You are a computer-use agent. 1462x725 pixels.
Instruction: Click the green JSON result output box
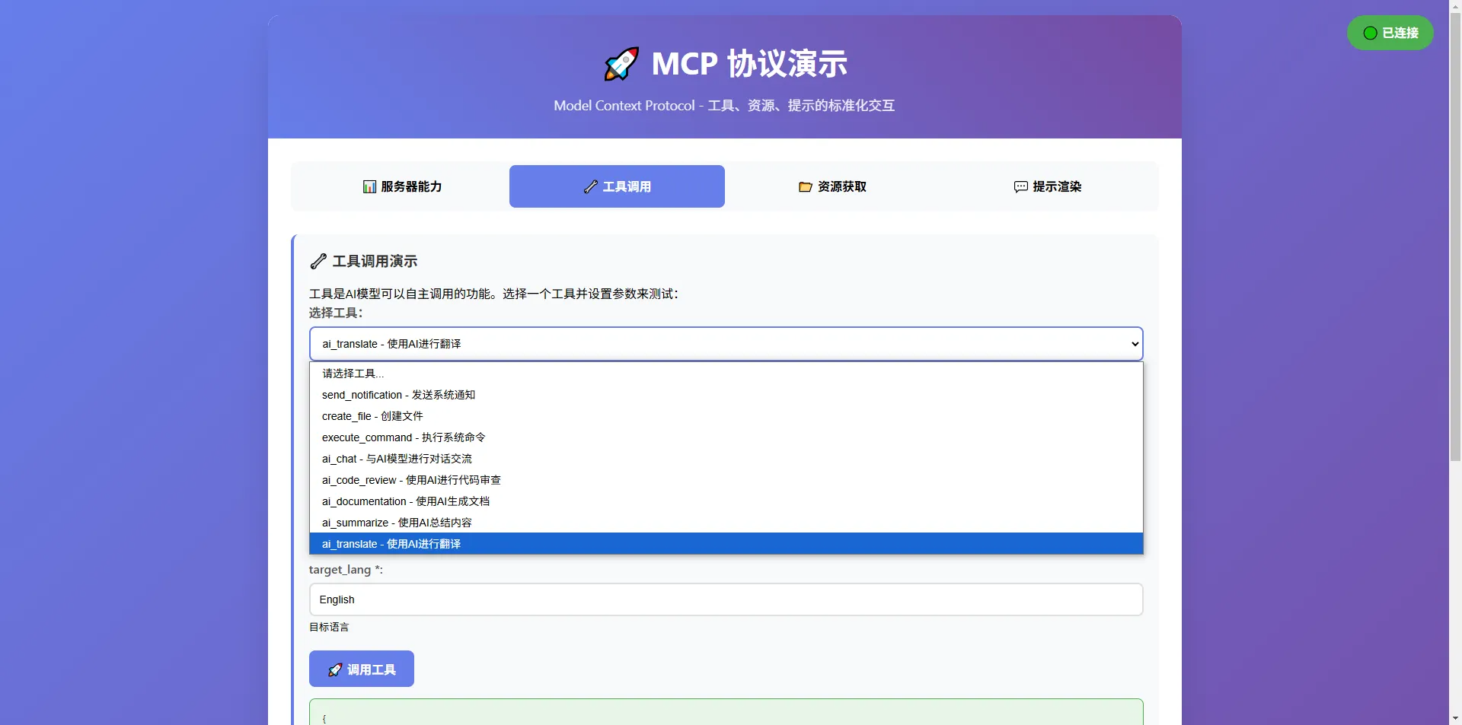coord(726,712)
